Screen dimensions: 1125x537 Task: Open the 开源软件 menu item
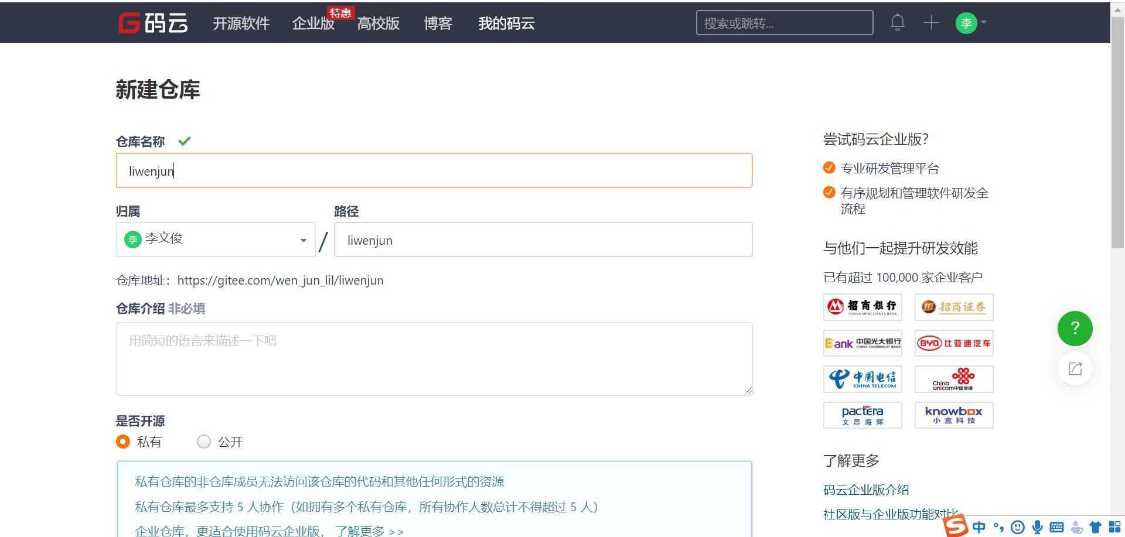pyautogui.click(x=241, y=23)
